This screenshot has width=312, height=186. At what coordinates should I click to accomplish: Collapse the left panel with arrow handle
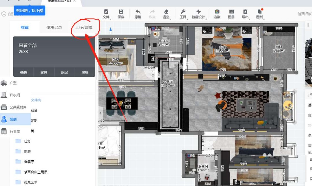pyautogui.click(x=101, y=113)
